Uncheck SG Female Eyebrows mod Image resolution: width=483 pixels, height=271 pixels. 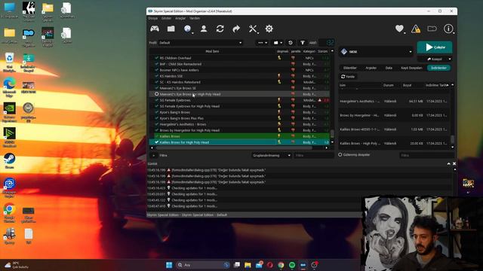click(156, 100)
